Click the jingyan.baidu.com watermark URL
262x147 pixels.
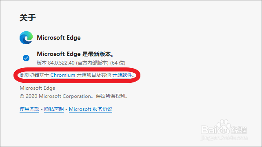(x=224, y=138)
